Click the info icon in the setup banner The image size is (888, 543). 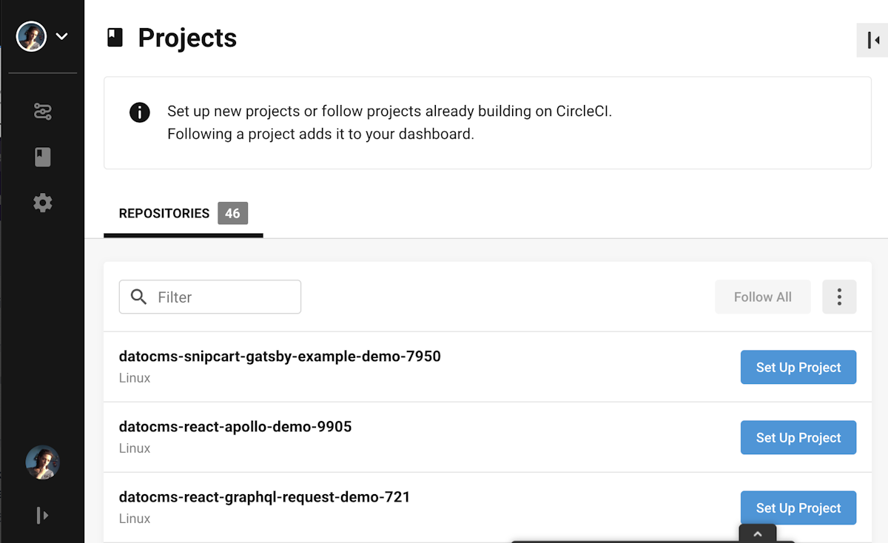click(x=139, y=113)
